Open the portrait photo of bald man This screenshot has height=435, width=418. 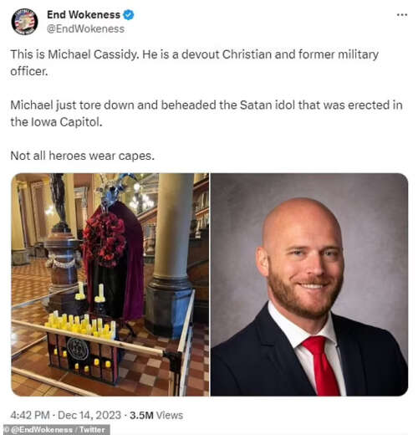pos(309,284)
